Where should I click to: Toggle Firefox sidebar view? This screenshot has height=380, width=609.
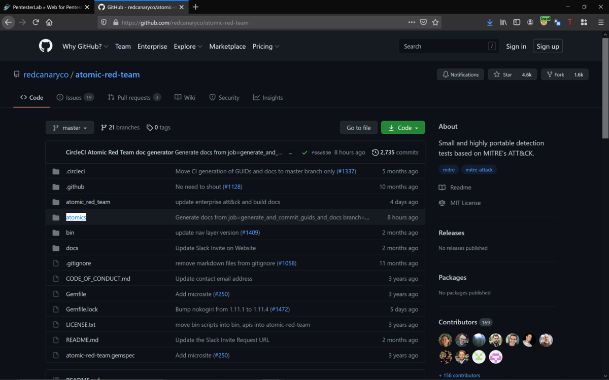517,22
